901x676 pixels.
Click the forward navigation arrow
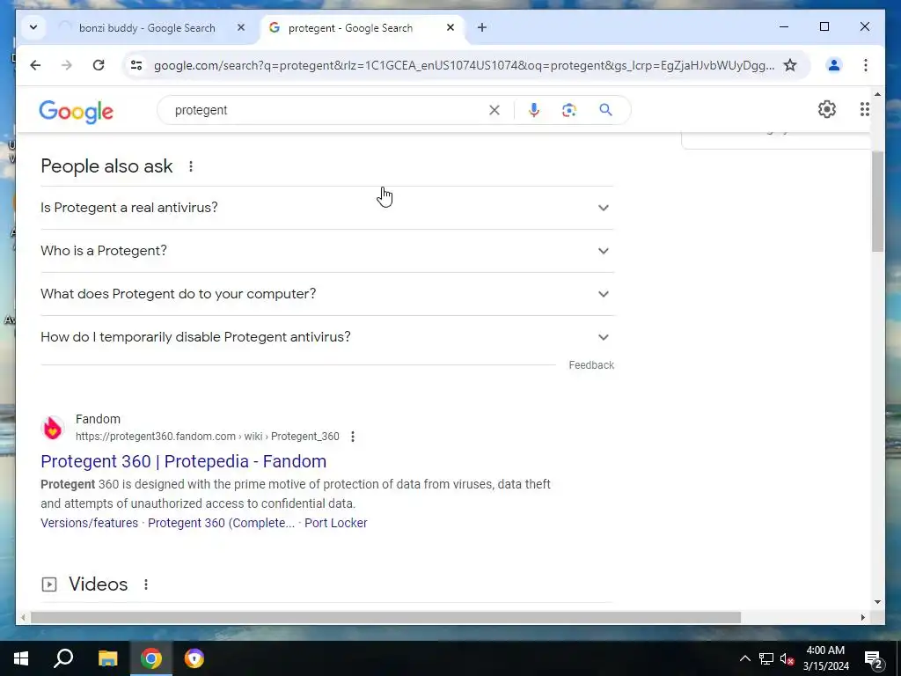tap(67, 65)
